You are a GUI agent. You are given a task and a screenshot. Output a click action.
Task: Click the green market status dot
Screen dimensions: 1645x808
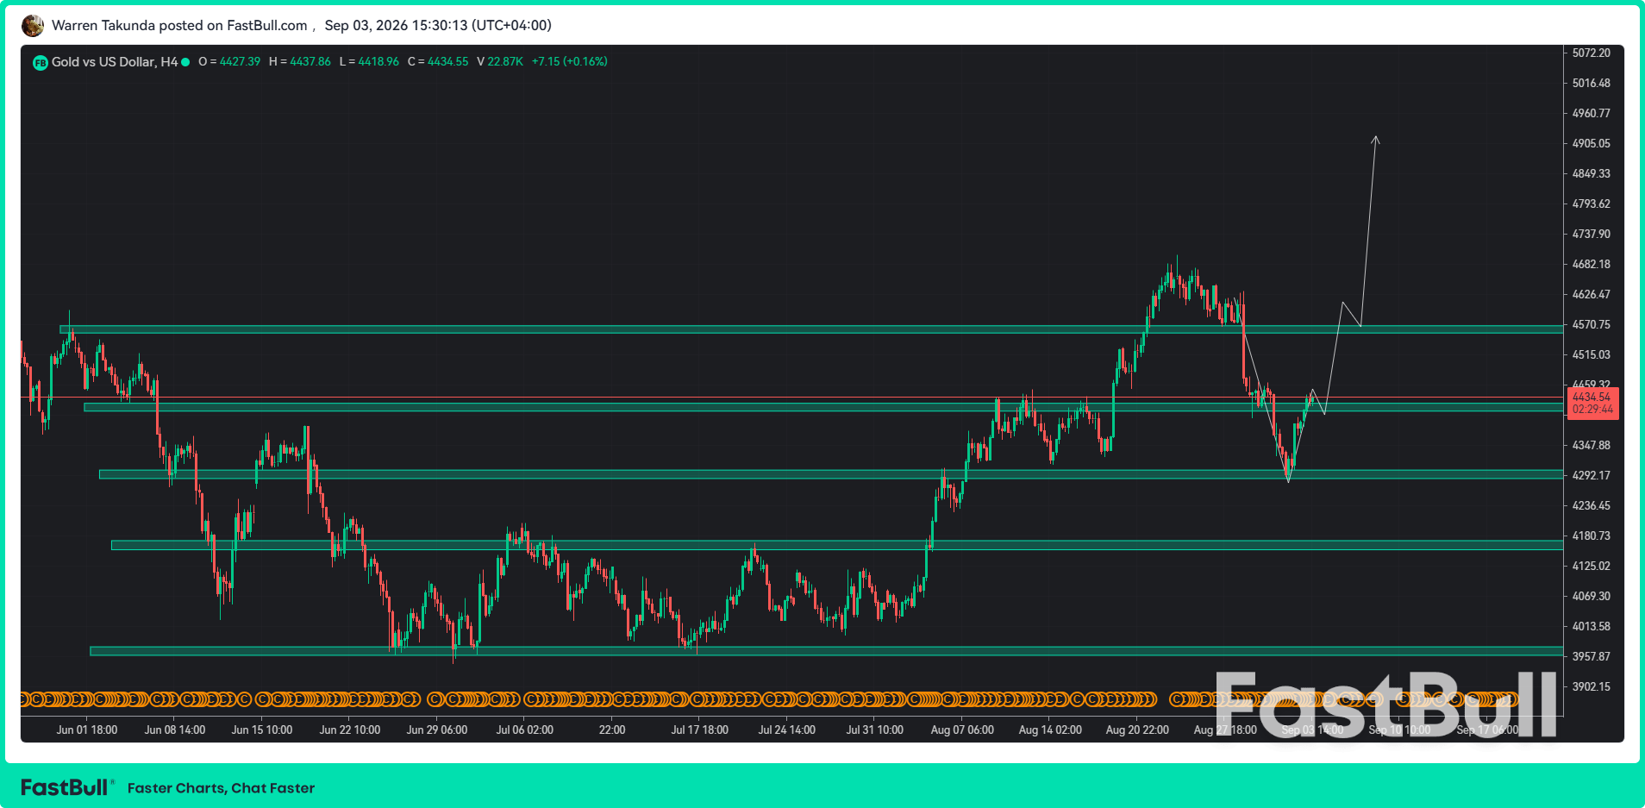click(x=185, y=62)
